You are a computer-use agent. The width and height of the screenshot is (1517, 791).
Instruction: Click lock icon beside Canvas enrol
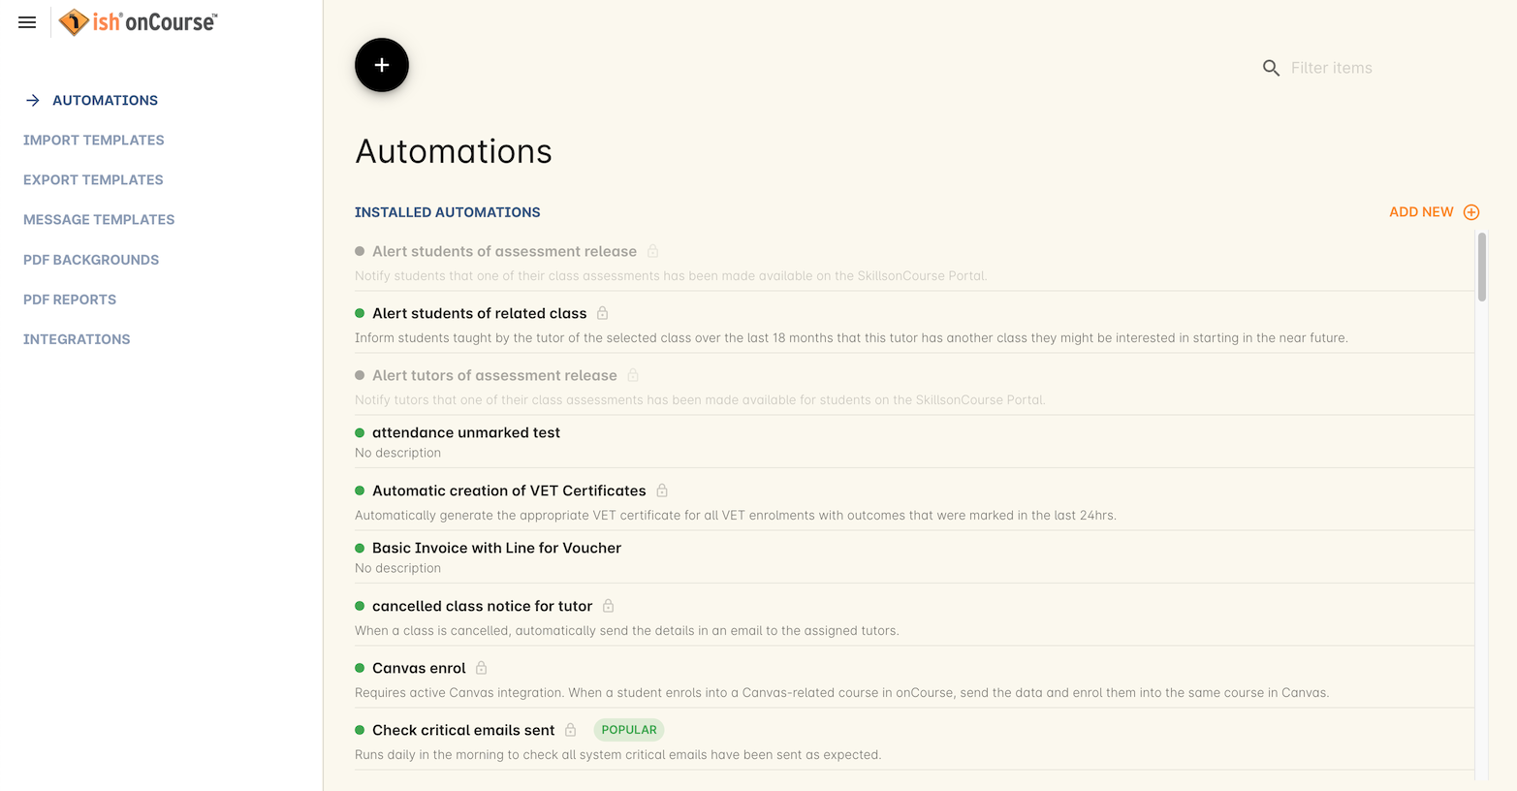(482, 668)
